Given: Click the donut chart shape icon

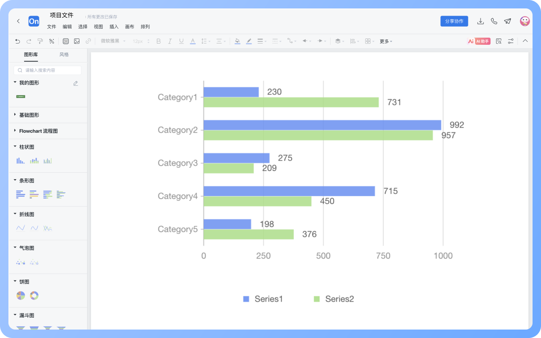Looking at the screenshot, I should (x=34, y=296).
